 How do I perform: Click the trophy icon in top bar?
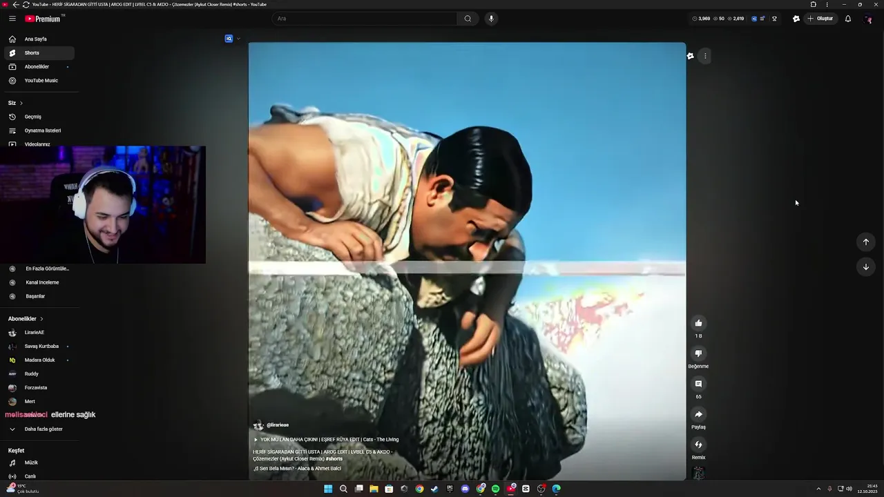click(x=774, y=19)
